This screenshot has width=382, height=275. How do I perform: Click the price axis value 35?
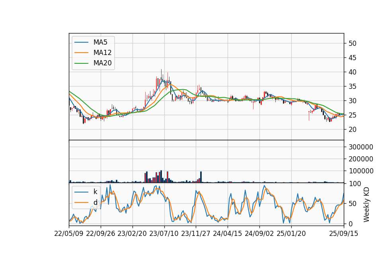[x=352, y=86]
